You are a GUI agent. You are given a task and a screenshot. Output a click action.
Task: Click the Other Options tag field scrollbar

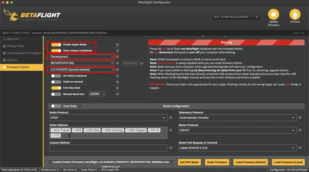(69, 136)
